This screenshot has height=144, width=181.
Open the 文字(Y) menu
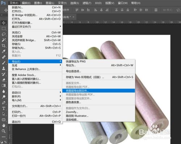[x=62, y=3]
